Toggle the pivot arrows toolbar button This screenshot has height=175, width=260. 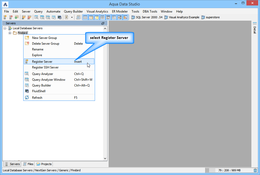108,17
